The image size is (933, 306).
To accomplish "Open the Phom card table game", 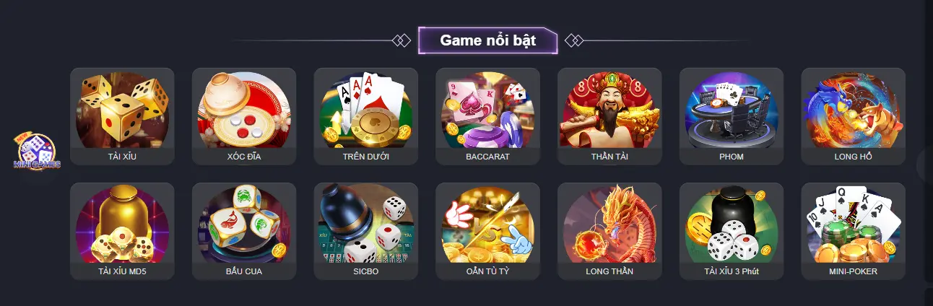I will (x=732, y=116).
